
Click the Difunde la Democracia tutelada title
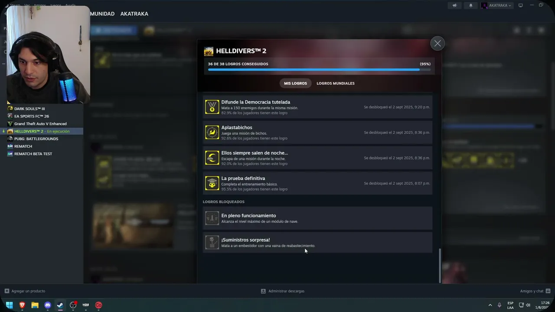(256, 102)
